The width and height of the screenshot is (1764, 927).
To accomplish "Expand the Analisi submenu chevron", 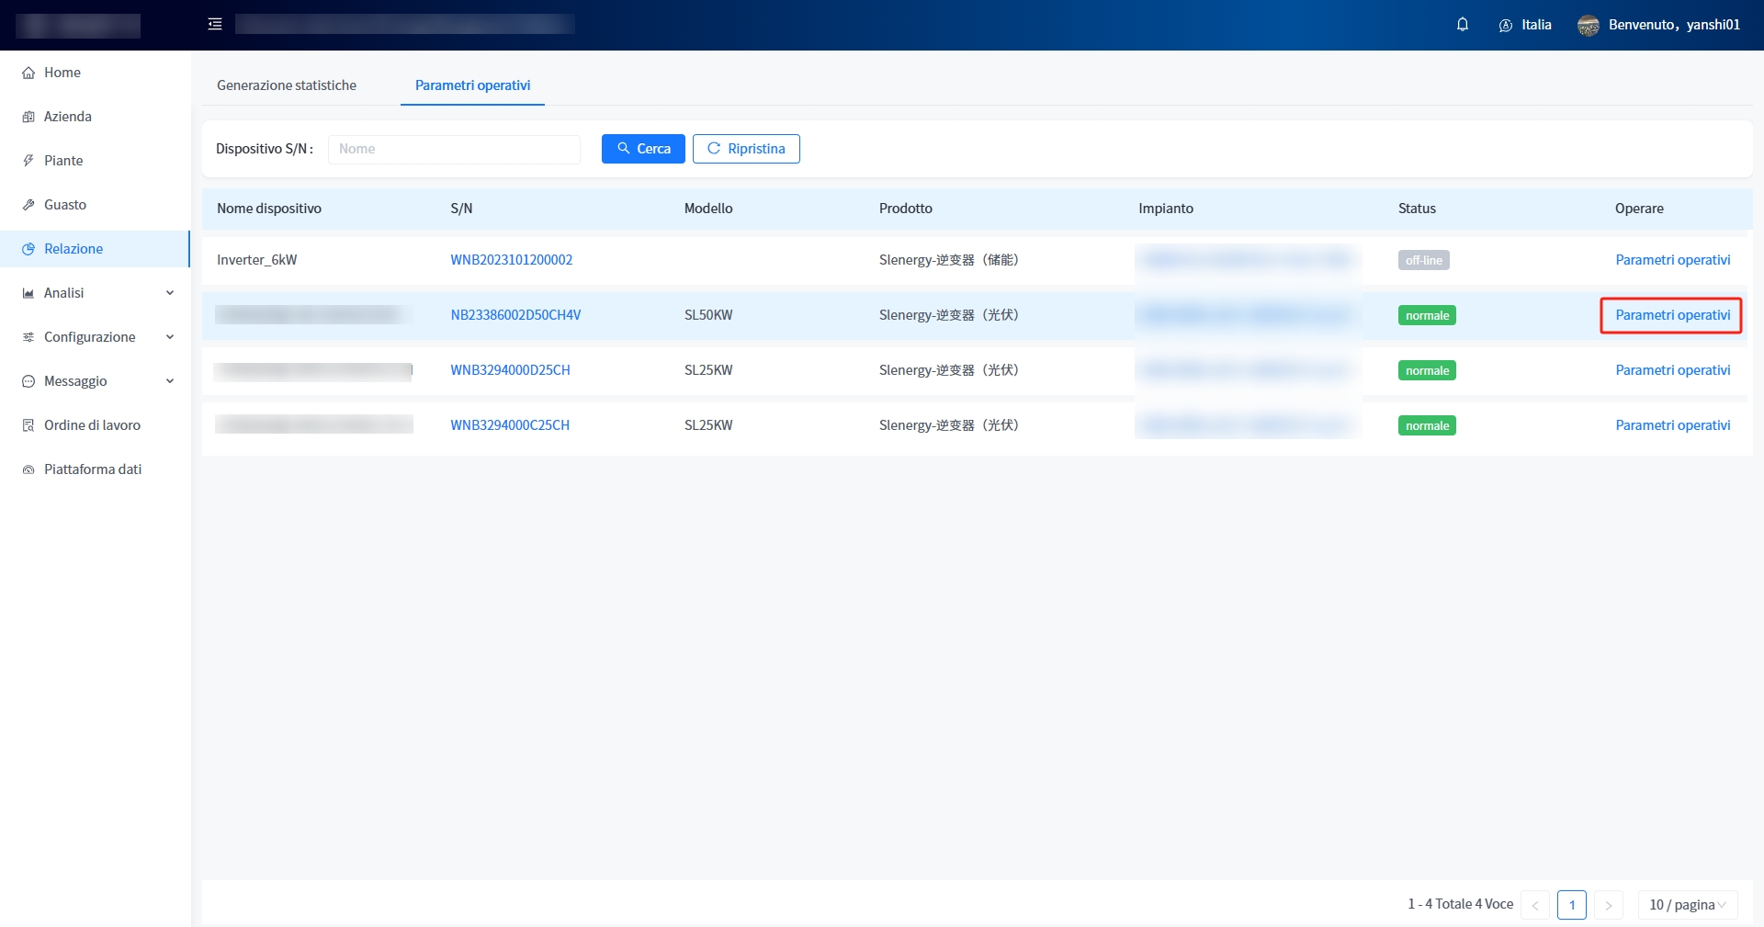I will point(170,293).
